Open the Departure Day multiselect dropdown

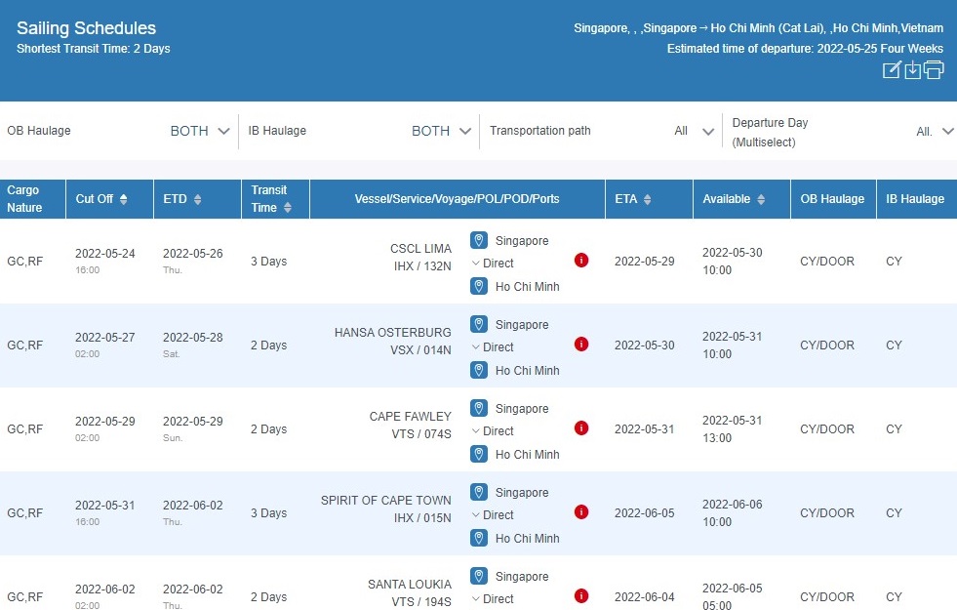point(946,132)
